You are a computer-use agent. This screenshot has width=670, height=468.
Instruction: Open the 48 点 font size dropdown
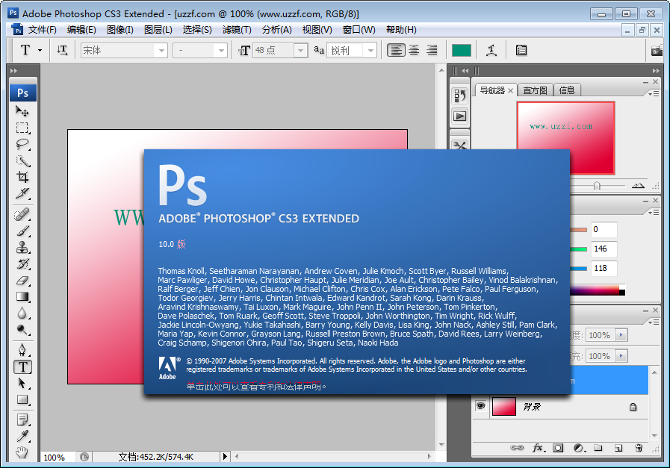pos(301,51)
